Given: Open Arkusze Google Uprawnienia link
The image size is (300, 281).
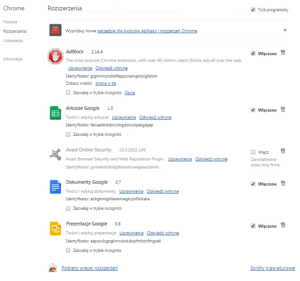Looking at the screenshot, I should [124, 117].
